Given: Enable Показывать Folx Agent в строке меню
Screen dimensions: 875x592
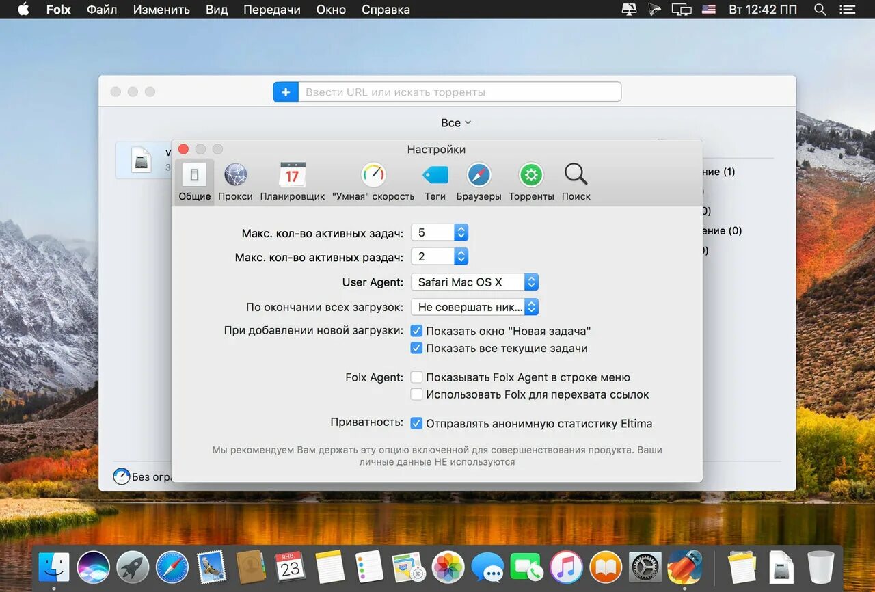Looking at the screenshot, I should tap(416, 377).
